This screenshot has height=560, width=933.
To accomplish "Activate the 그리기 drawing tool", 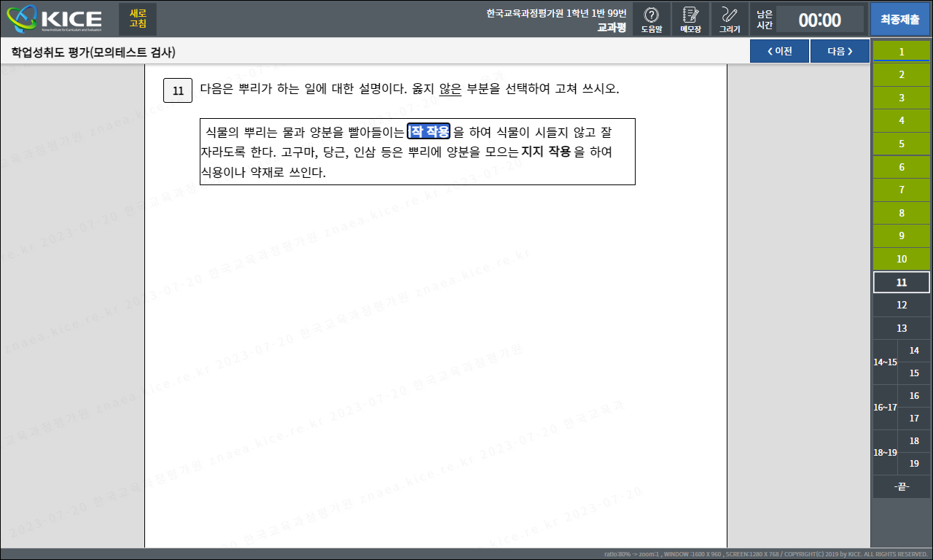I will coord(729,19).
